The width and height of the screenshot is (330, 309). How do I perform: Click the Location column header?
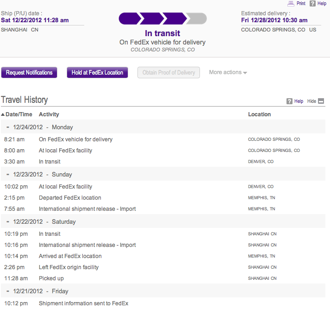[259, 114]
